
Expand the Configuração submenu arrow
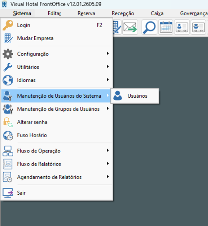point(108,54)
